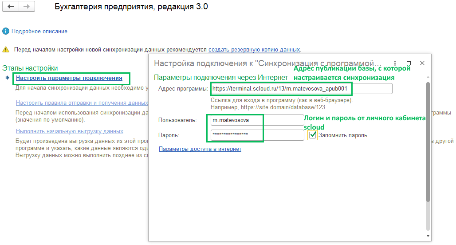Open создать резервную копию данных link

coord(254,49)
